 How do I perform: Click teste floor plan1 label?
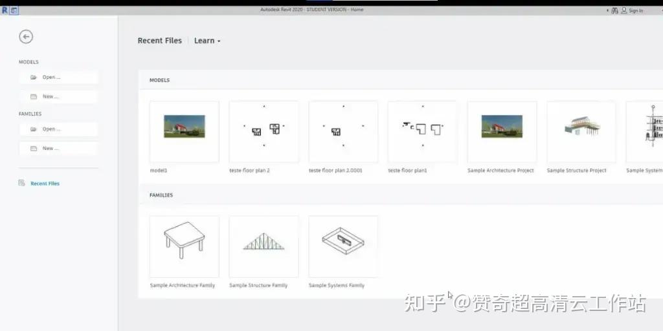(408, 171)
